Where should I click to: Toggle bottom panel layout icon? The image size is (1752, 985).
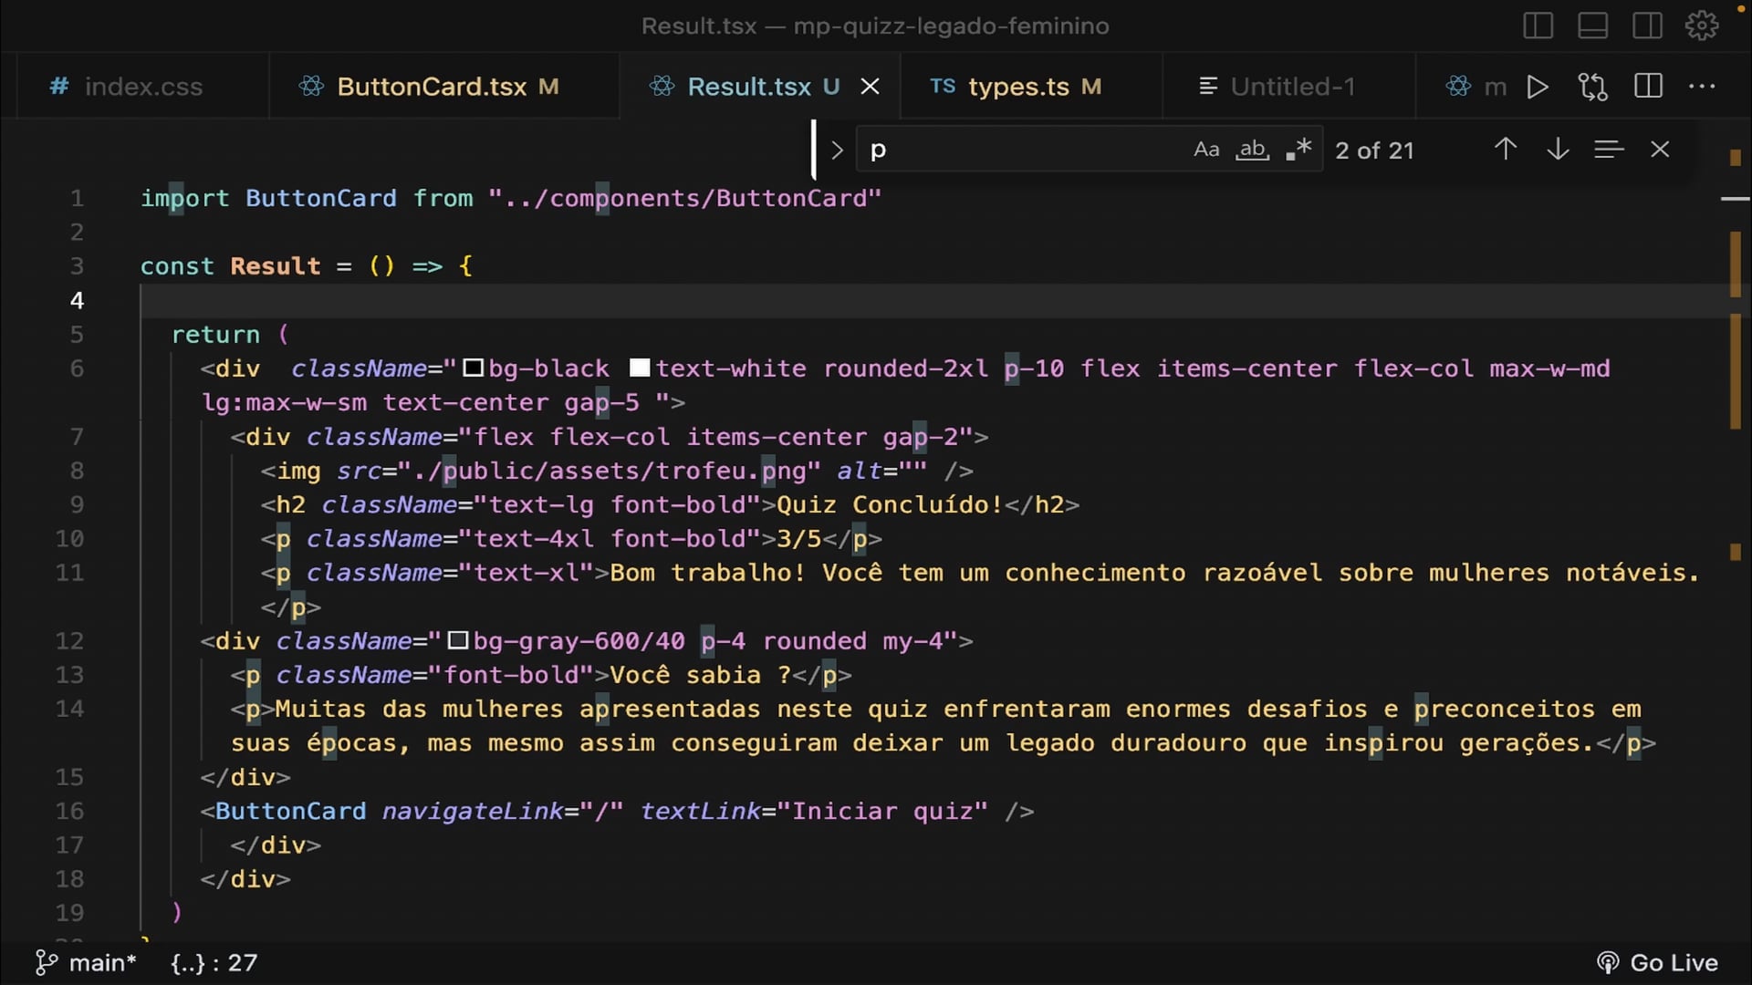tap(1592, 26)
